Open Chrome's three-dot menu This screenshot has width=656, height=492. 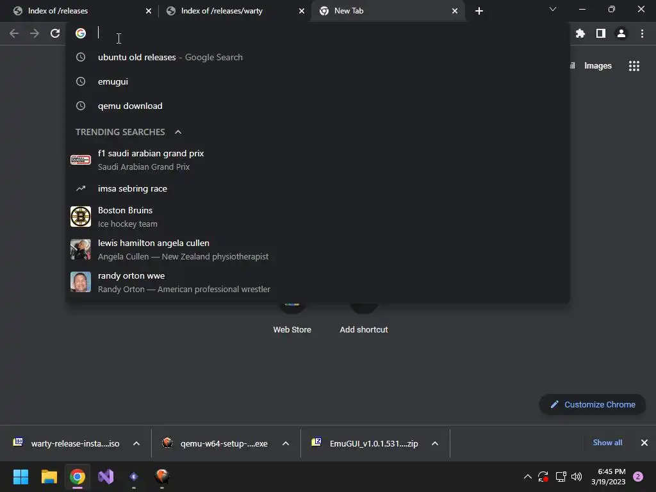pyautogui.click(x=642, y=33)
